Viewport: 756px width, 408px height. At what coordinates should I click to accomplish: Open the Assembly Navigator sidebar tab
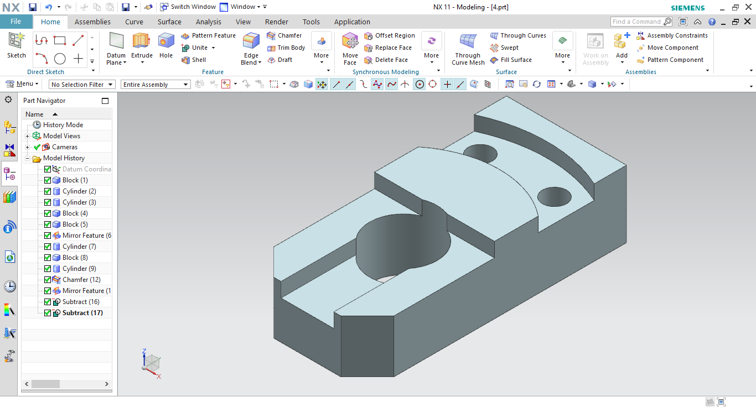tap(9, 127)
